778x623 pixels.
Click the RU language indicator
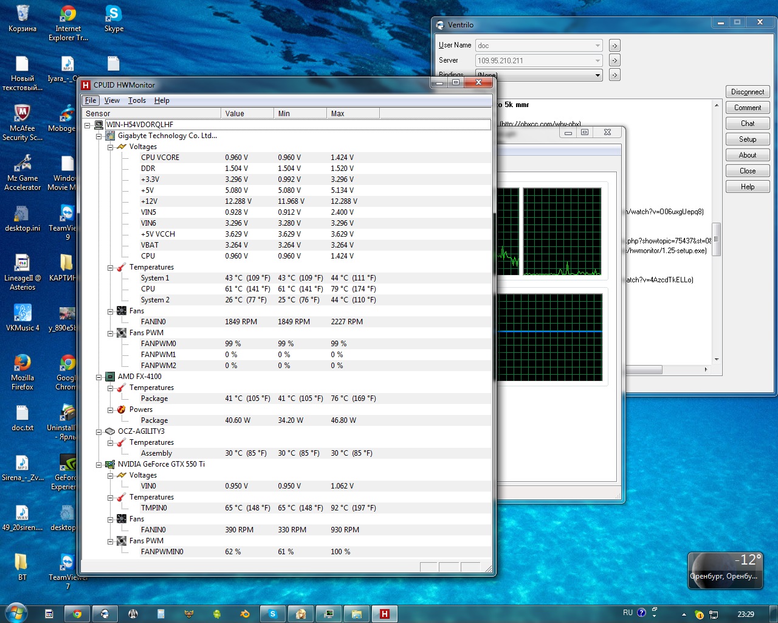628,613
